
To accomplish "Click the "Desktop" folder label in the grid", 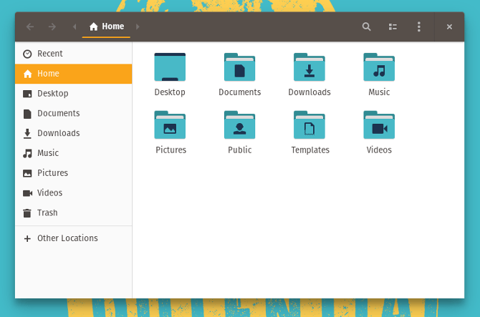I will (x=170, y=92).
